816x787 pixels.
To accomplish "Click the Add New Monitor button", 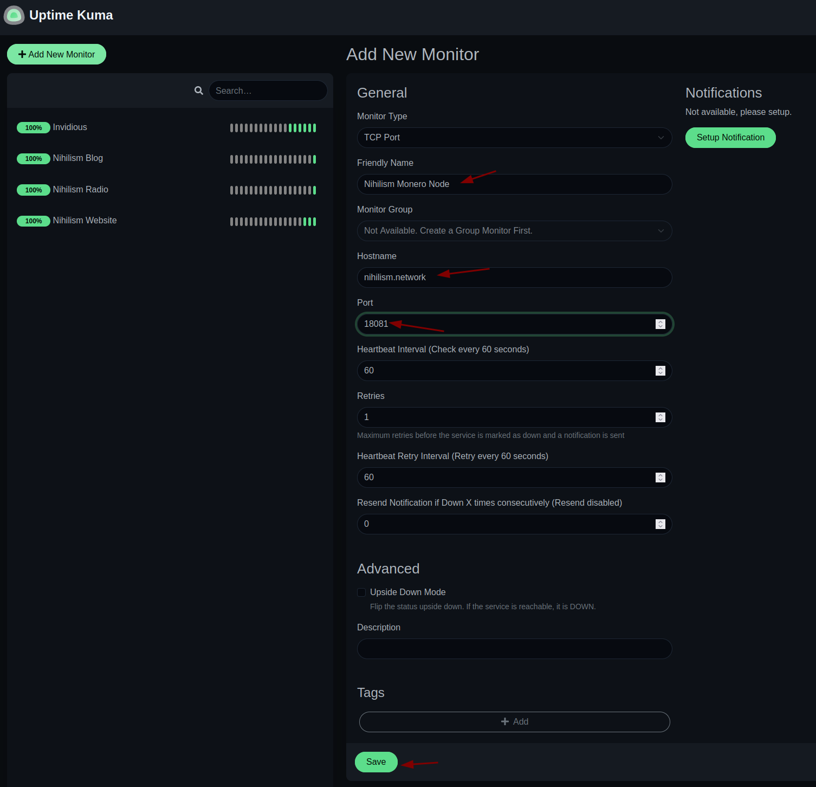I will [56, 54].
